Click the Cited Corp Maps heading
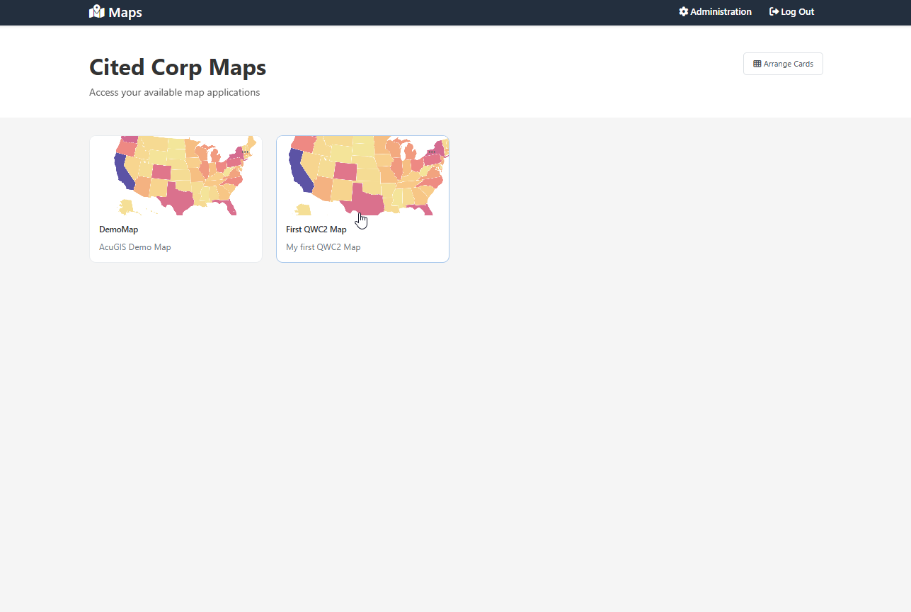Viewport: 911px width, 612px height. (178, 67)
